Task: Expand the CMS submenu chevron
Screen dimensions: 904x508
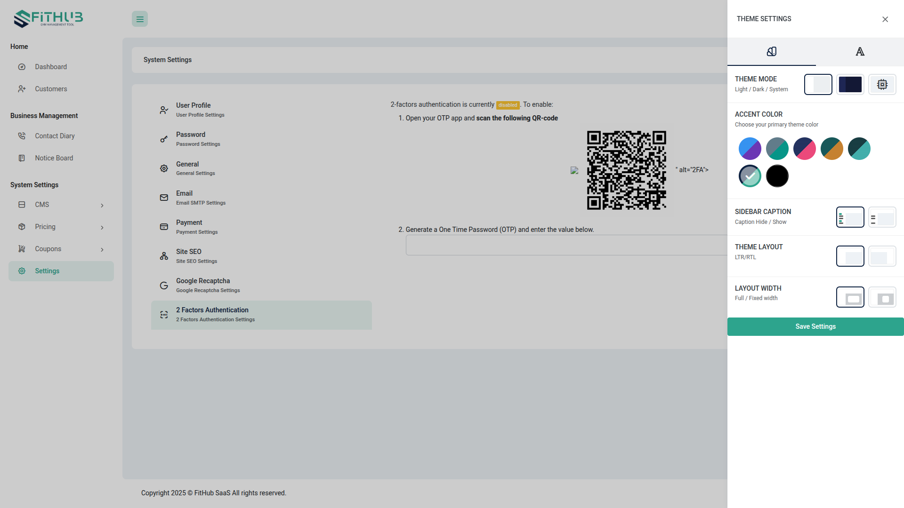Action: 102,206
